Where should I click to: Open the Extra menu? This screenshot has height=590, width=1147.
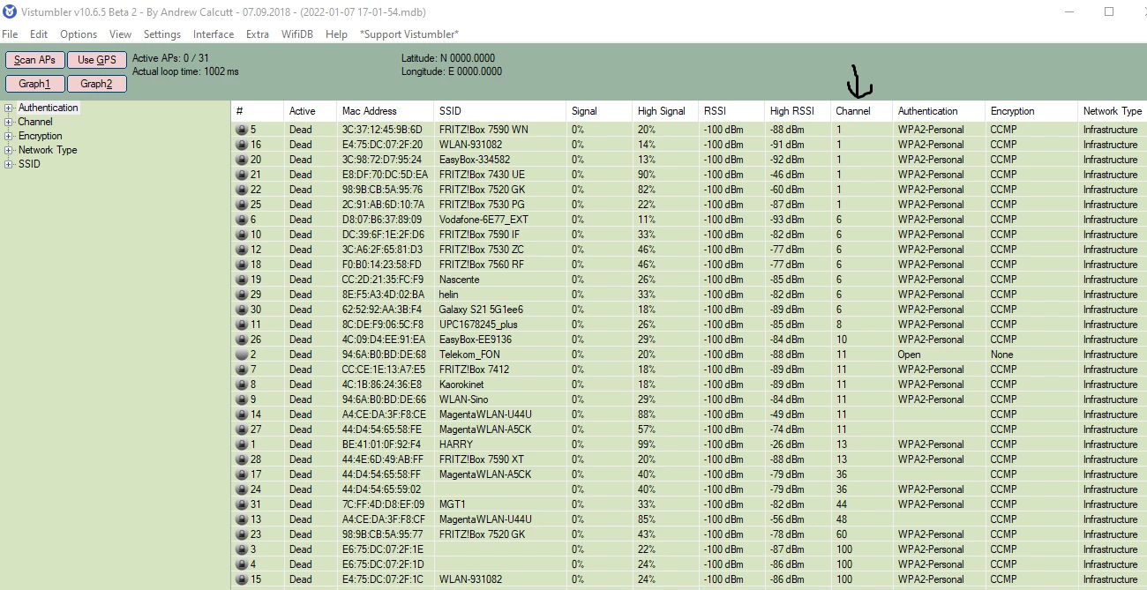coord(258,34)
